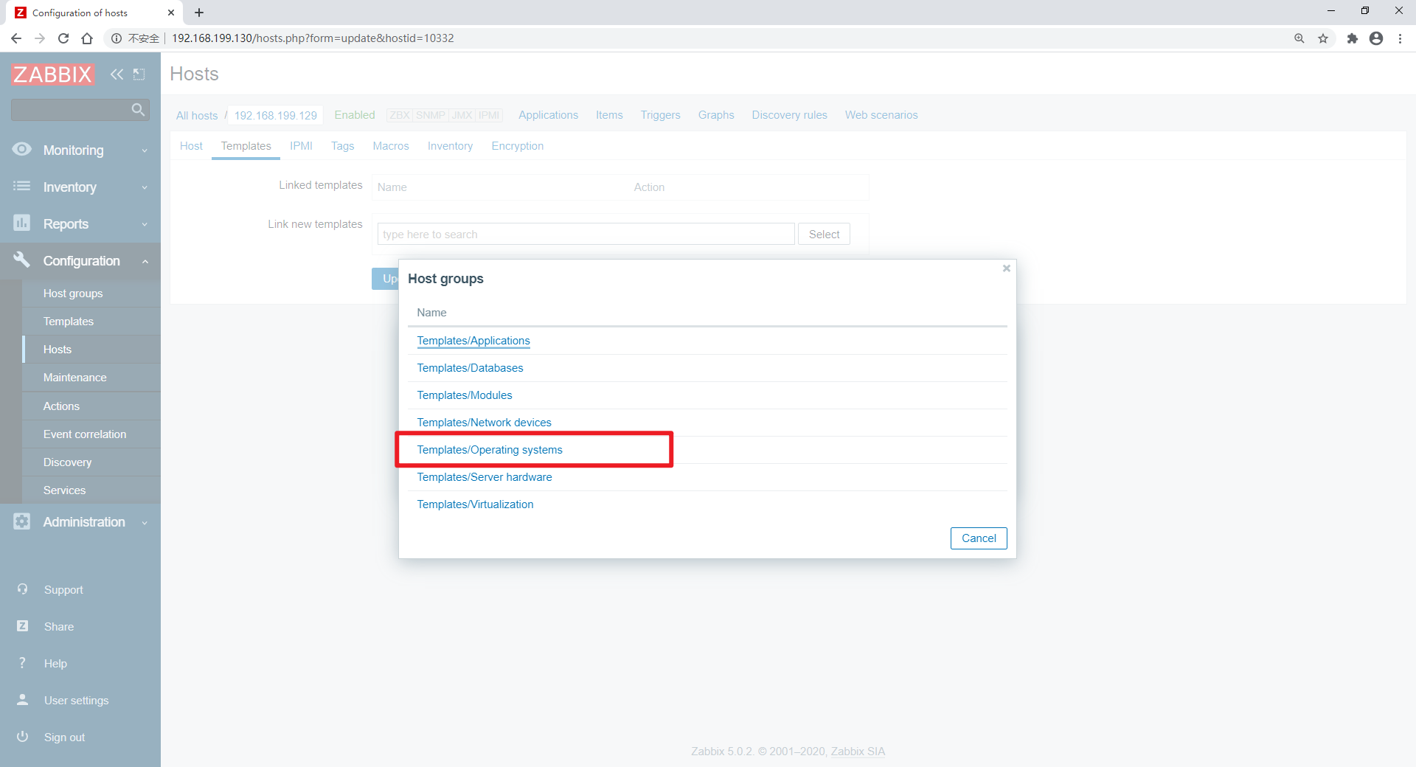Viewport: 1416px width, 767px height.
Task: Click the ZABBIX logo
Action: click(x=52, y=74)
